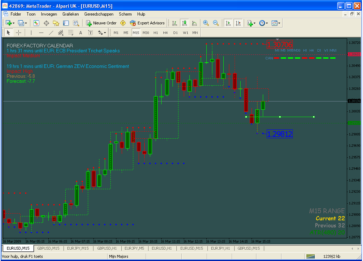
Task: Set timeframe to H1
Action: 156,33
